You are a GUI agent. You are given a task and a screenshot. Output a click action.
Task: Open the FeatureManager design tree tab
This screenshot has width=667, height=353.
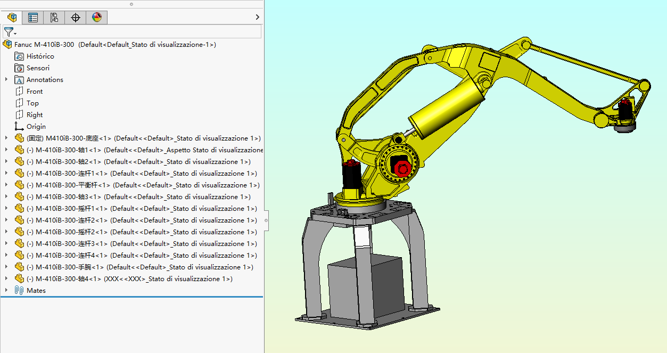(11, 17)
